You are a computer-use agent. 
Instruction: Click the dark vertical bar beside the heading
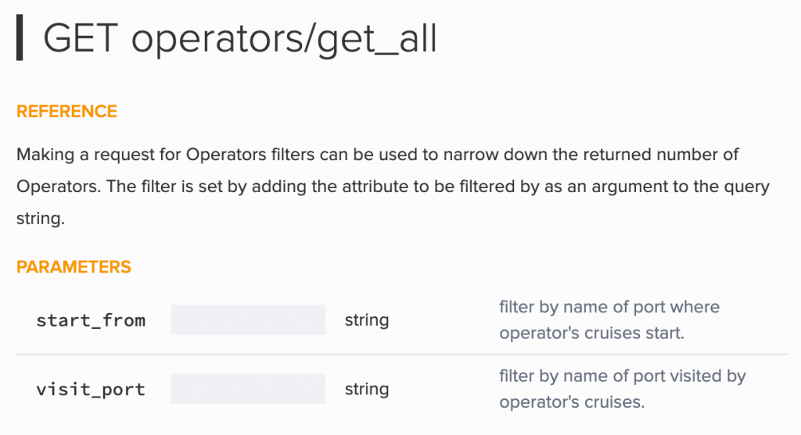[x=20, y=37]
